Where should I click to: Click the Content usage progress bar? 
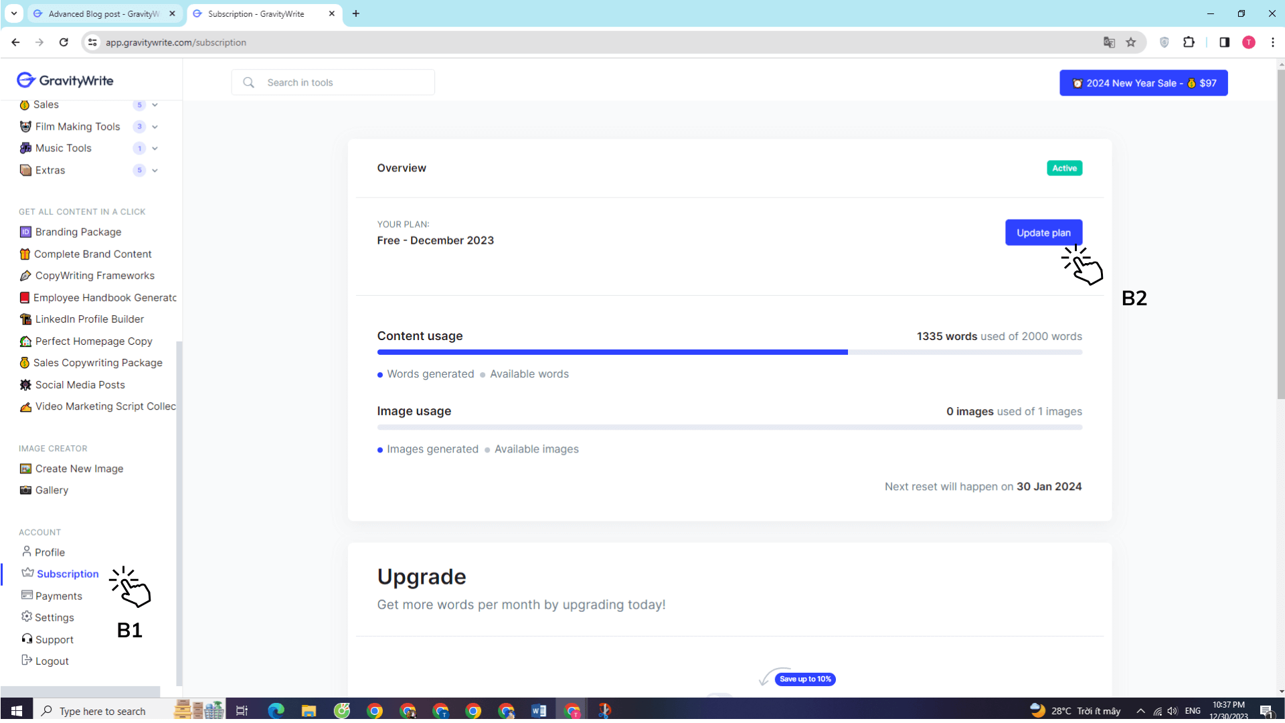730,352
